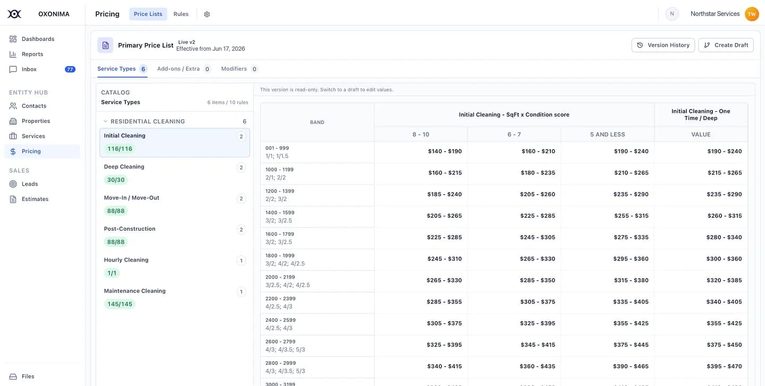Open Dashboards from the sidebar
The width and height of the screenshot is (765, 386).
42,39
